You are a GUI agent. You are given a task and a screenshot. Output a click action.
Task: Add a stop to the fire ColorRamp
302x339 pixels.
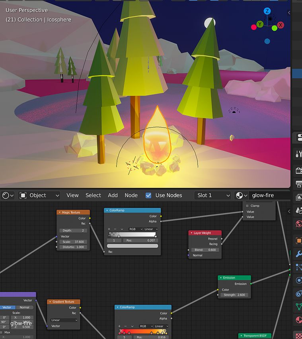coord(119,326)
